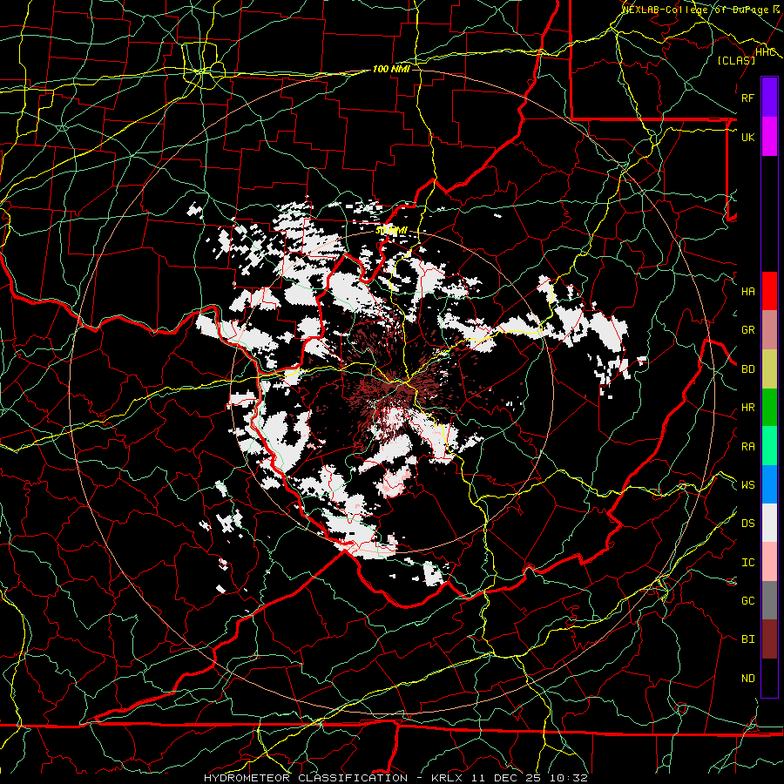Click the HA red legend swatch
Screen dimensions: 784x784
click(769, 291)
